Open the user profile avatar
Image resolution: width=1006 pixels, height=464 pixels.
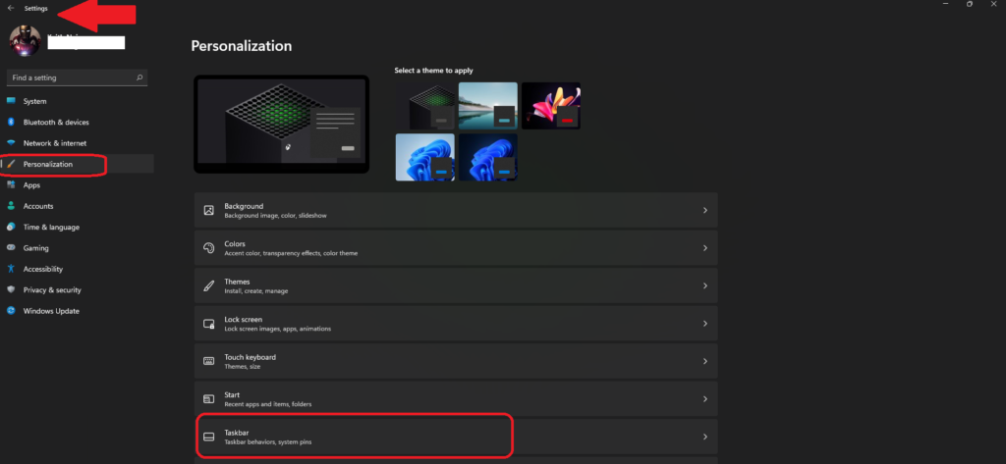(x=25, y=40)
